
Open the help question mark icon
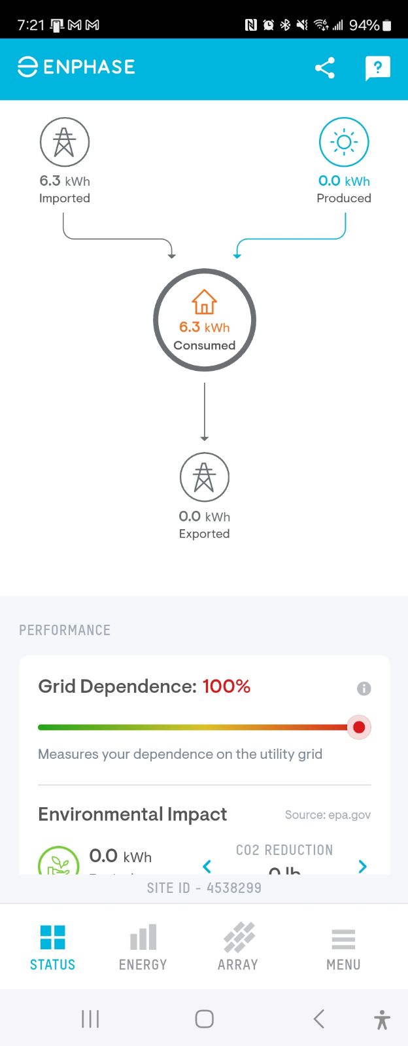pyautogui.click(x=377, y=68)
